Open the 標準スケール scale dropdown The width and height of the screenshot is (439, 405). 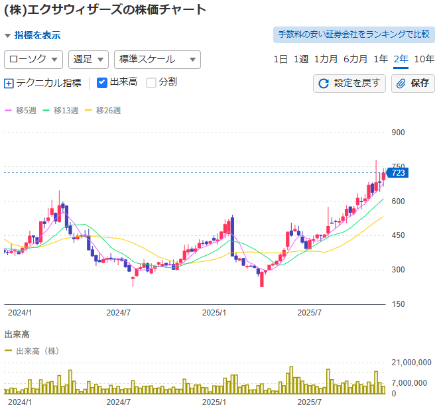157,59
